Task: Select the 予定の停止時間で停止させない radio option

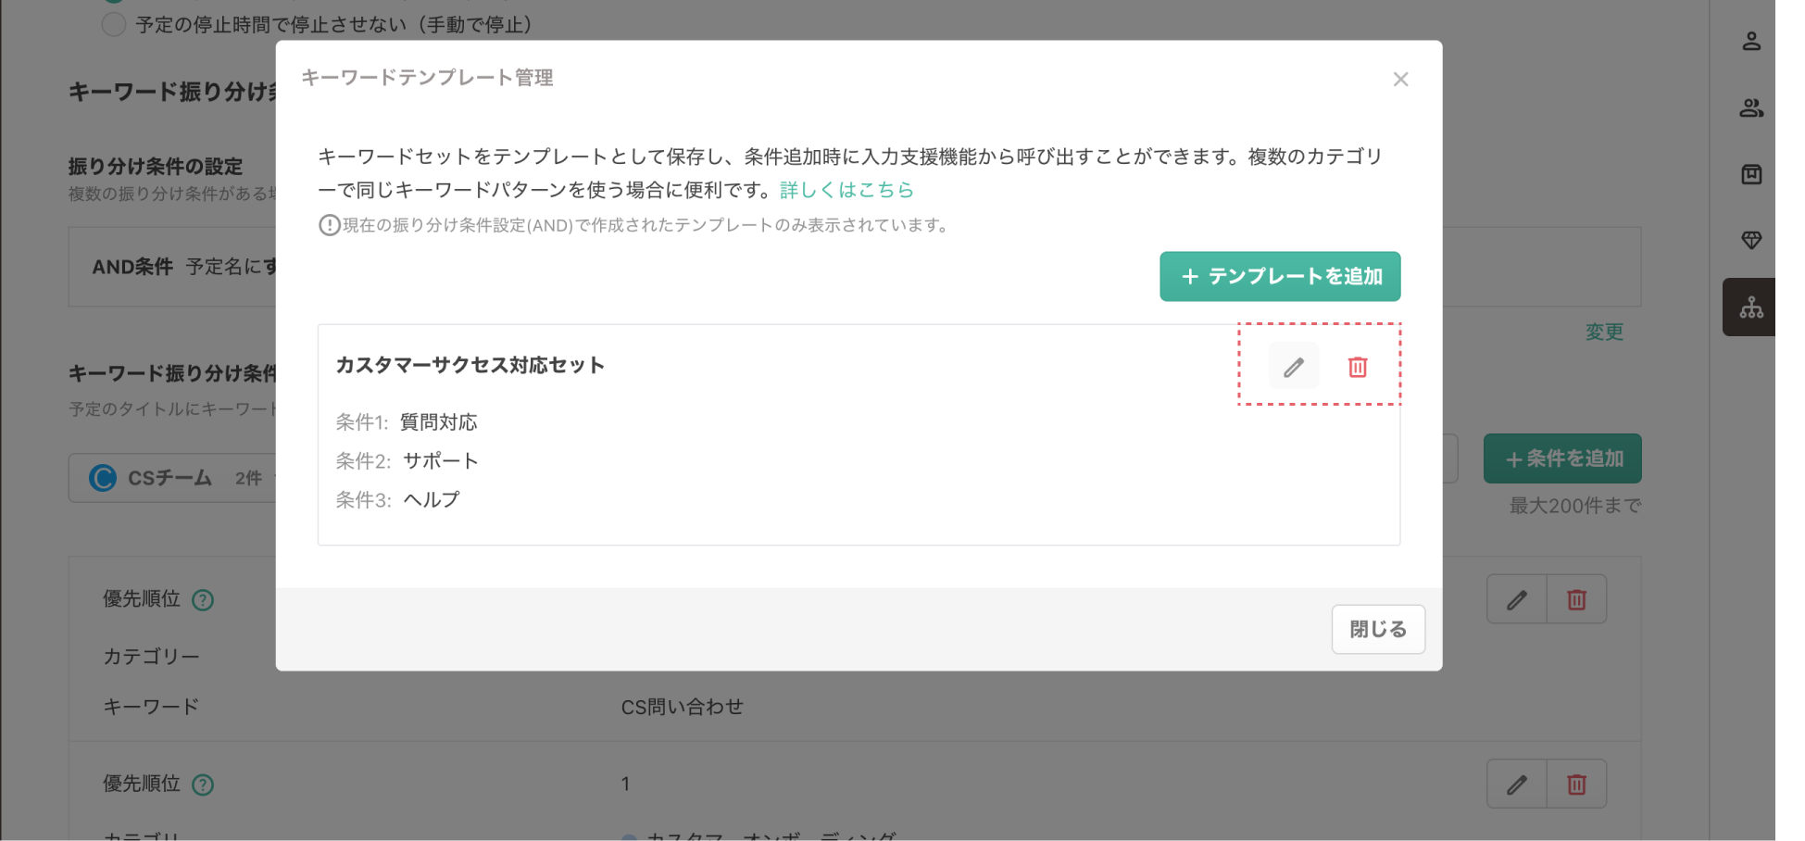Action: pyautogui.click(x=114, y=24)
